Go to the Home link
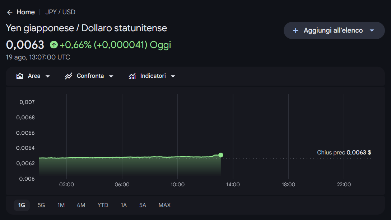 [25, 12]
